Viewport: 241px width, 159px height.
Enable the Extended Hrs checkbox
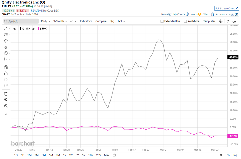(x=162, y=21)
